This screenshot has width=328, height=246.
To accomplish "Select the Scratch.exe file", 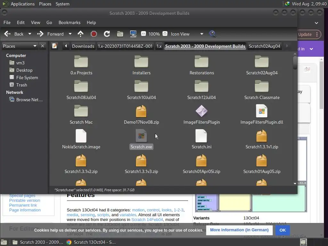I will (141, 139).
